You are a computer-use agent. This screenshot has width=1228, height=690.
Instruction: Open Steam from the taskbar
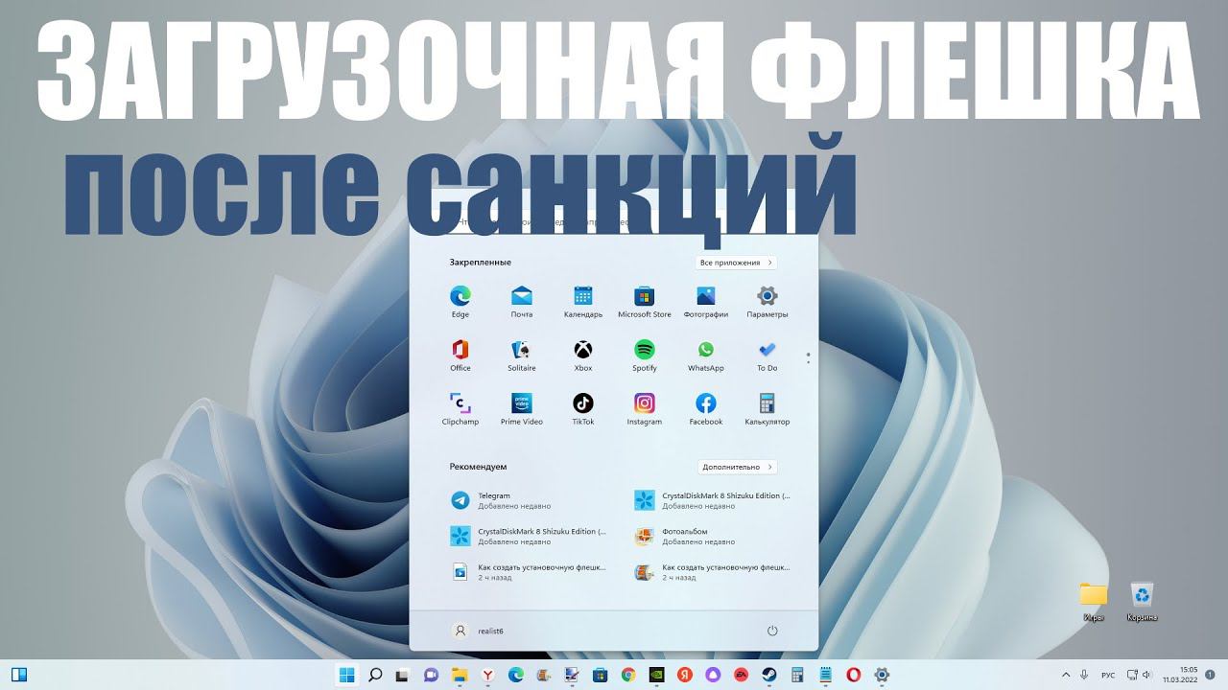[769, 675]
